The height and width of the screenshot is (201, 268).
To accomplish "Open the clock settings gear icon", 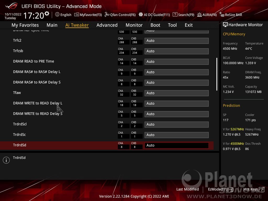I will click(x=47, y=14).
